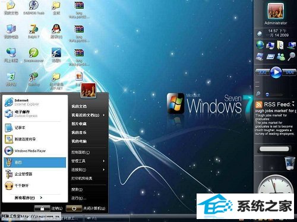Click the sidebar magnifier search icon
Image resolution: width=297 pixels, height=222 pixels.
[291, 56]
